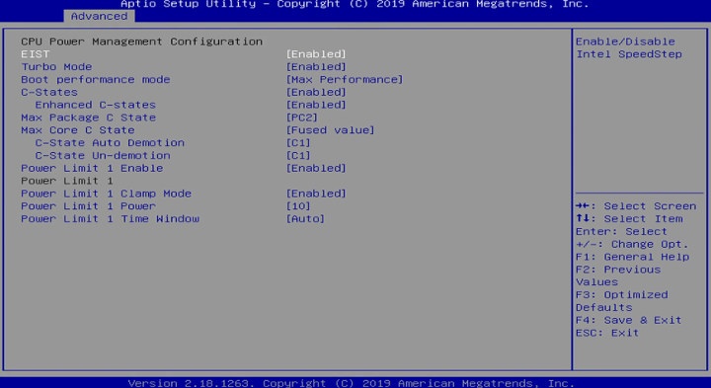Open the [Fused value] option list
This screenshot has height=388, width=711.
tap(330, 130)
